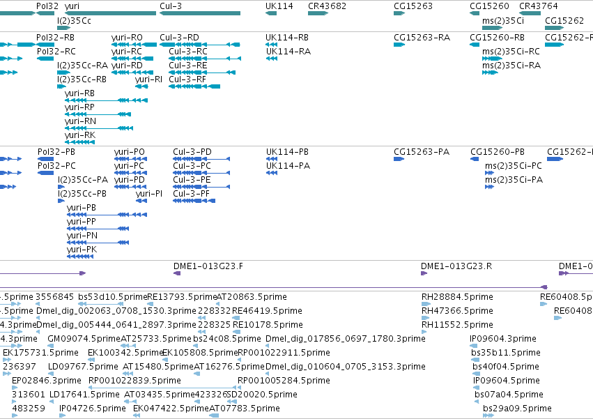Viewport: 593px width, 419px height.
Task: Click EST SD20020.5prime
Action: tap(262, 395)
